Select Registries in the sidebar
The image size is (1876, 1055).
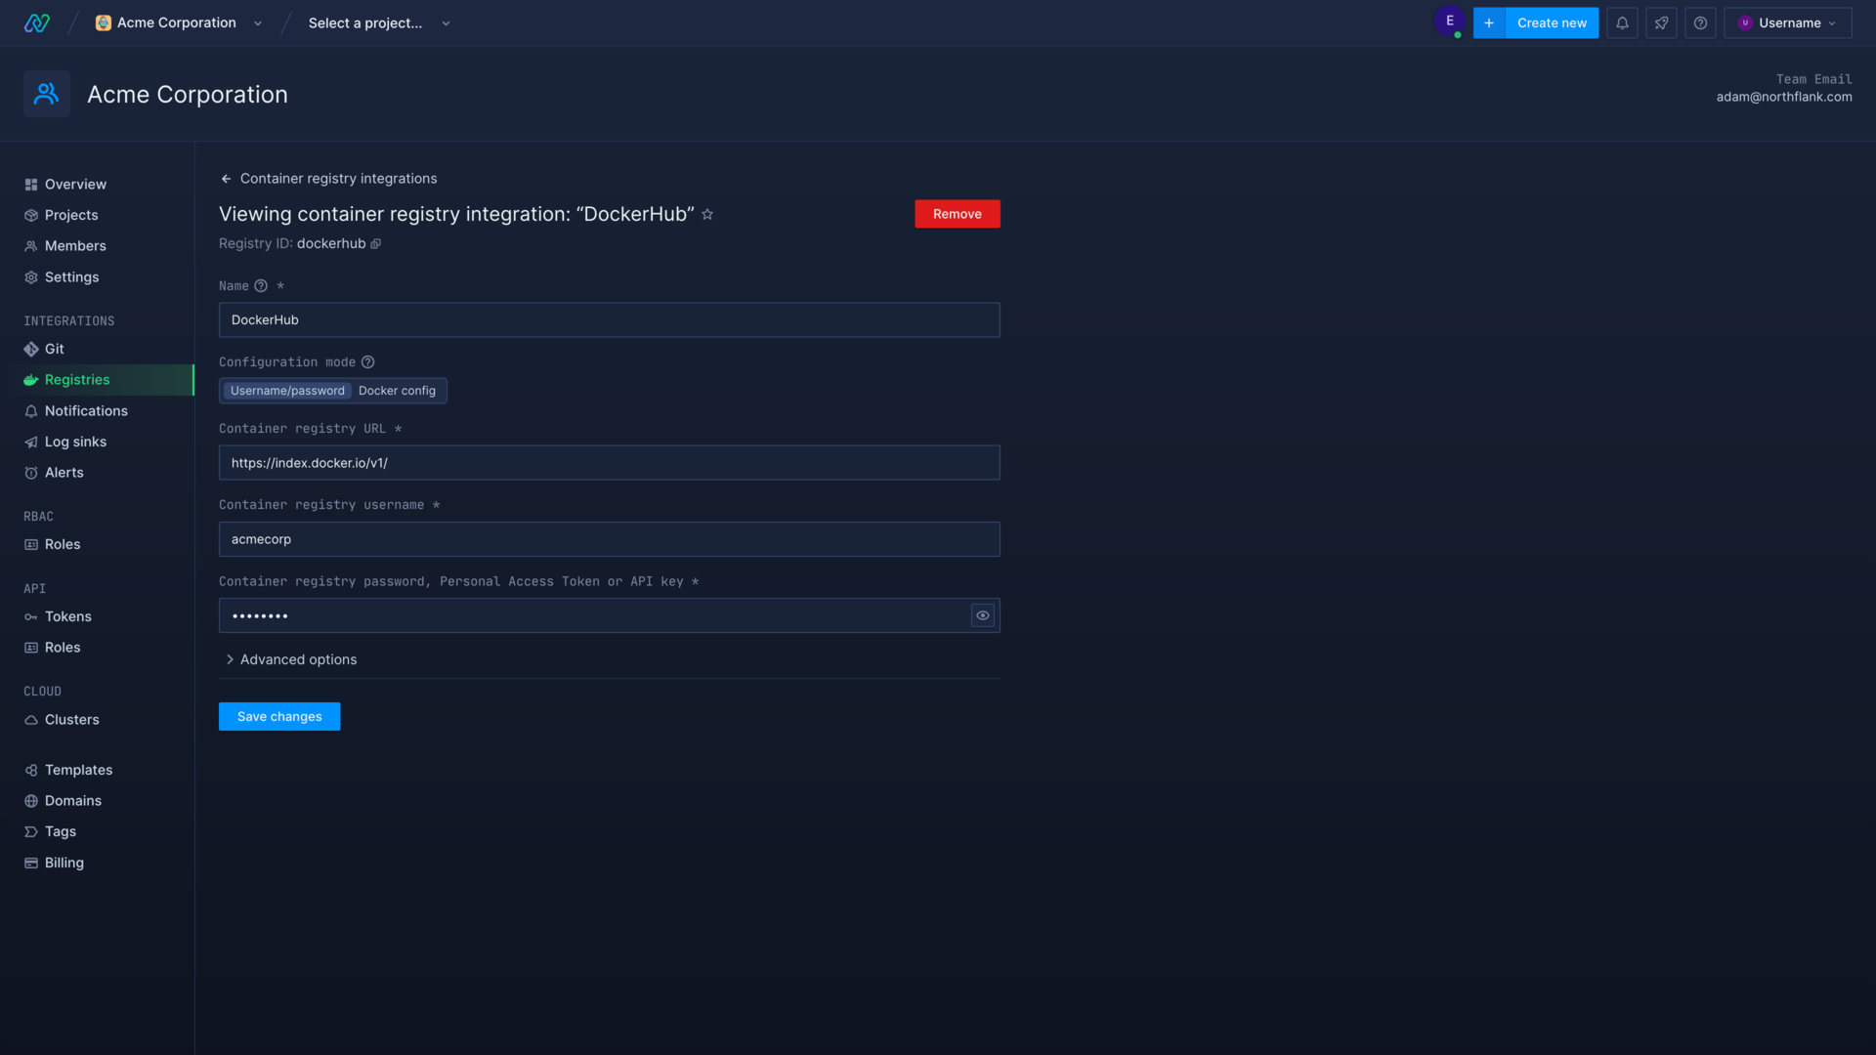coord(97,380)
